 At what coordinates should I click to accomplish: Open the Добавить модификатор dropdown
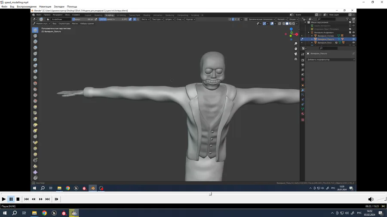330,60
